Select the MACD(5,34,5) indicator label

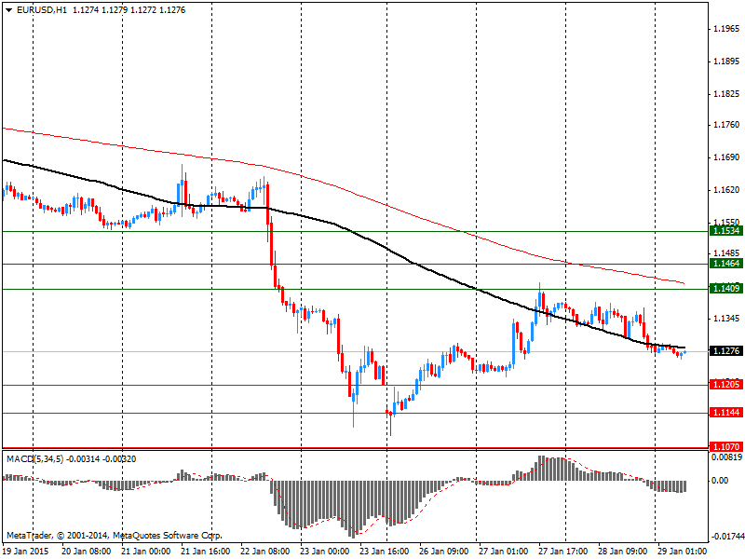[34, 459]
